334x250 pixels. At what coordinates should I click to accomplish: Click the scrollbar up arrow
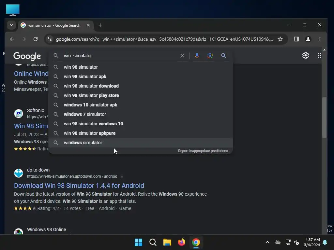[324, 50]
